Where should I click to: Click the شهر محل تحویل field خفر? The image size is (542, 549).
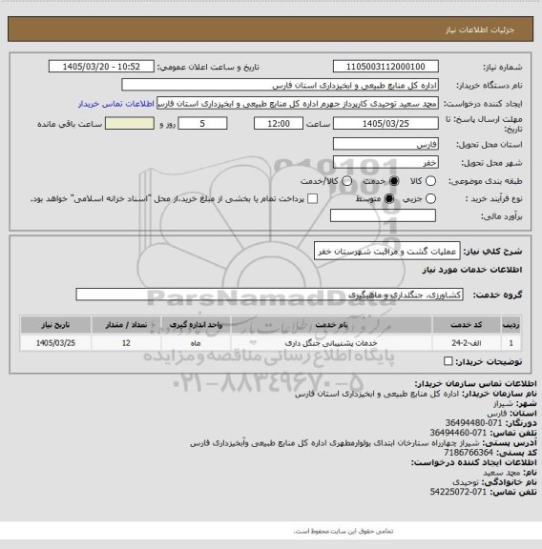[x=386, y=162]
